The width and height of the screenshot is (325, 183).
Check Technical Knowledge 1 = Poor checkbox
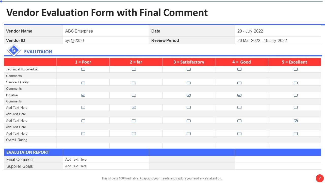tap(83, 69)
